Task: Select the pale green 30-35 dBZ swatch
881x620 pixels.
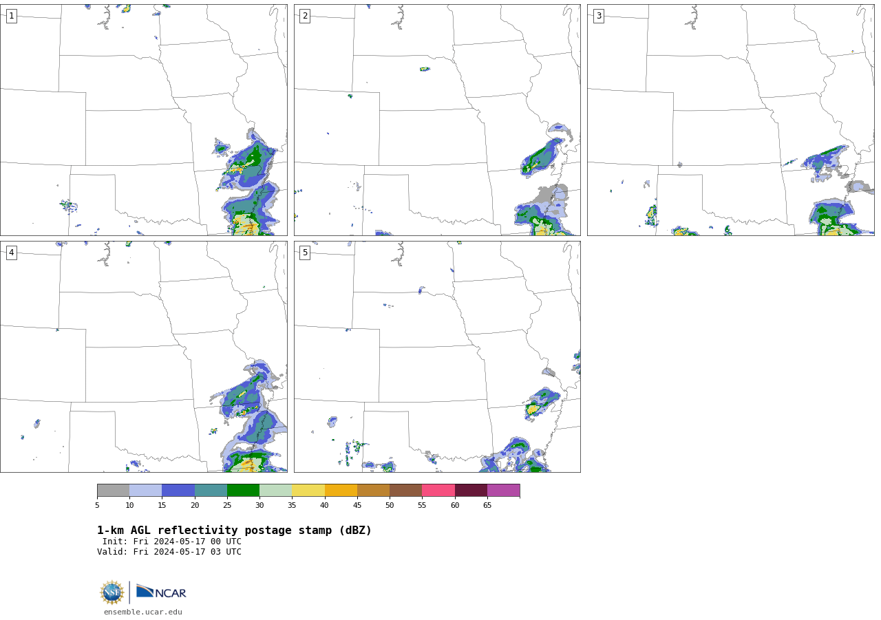Action: (x=276, y=490)
